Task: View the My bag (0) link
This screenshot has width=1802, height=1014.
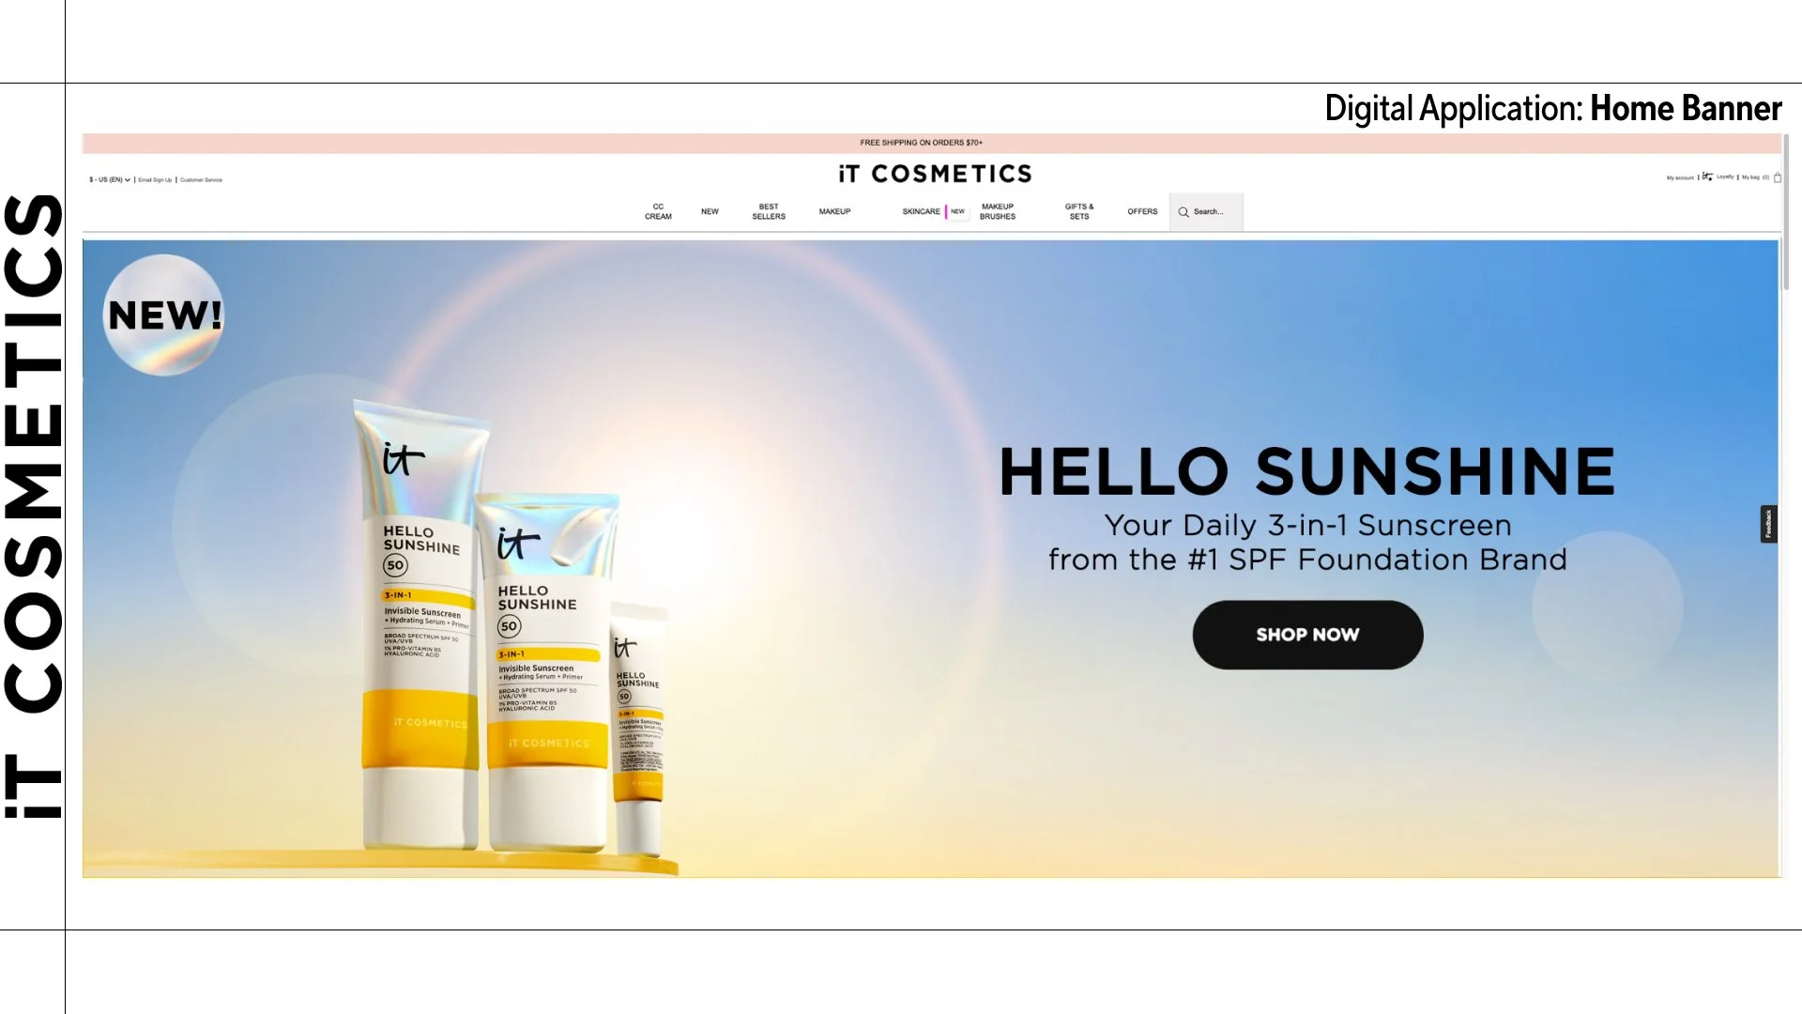Action: (1755, 177)
